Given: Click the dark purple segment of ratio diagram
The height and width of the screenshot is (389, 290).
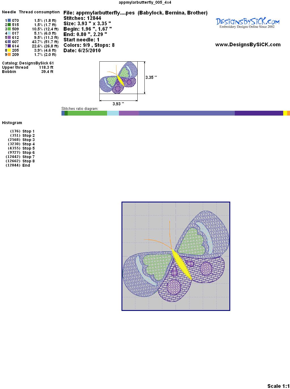Looking at the screenshot, I should (x=259, y=113).
